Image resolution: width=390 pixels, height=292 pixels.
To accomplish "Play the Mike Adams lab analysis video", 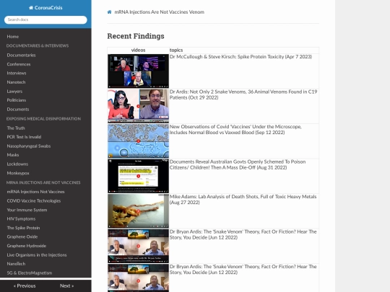I will pos(138,211).
